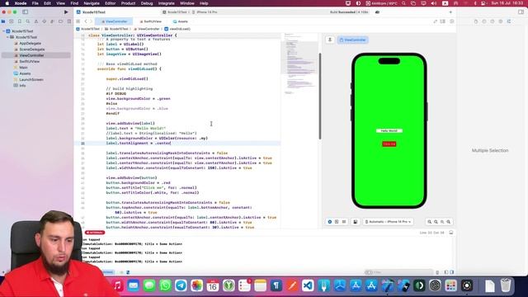Open the cloud status icon beside Build Succeeded
Image resolution: width=528 pixels, height=297 pixels.
pos(377,12)
